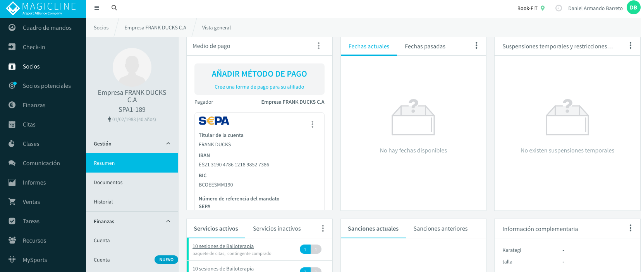Click the Check-in arrow icon

(12, 47)
